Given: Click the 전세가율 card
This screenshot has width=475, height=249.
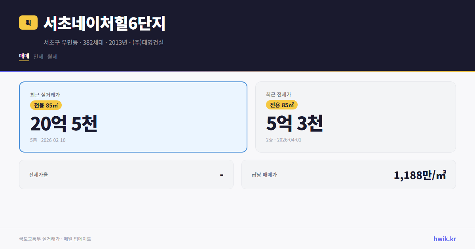Looking at the screenshot, I should coord(126,174).
